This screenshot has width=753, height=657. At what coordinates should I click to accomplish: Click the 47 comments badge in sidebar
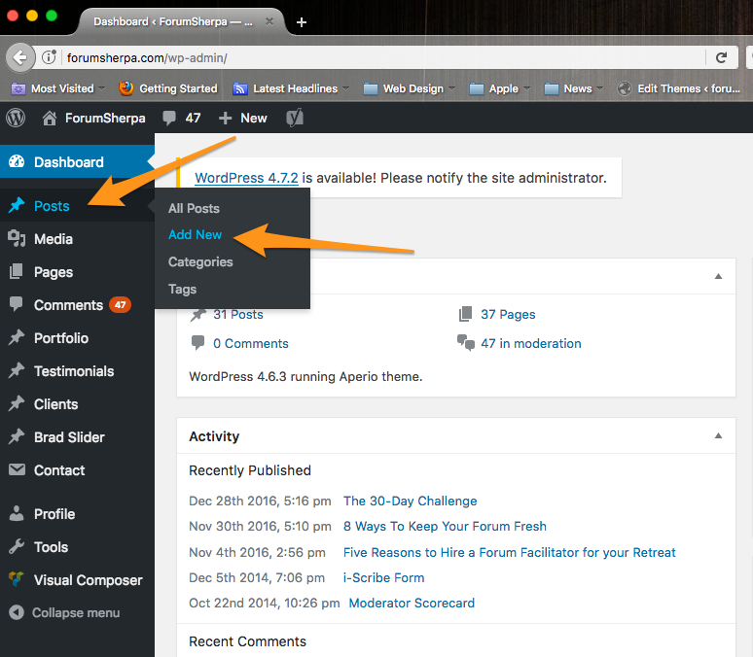(x=120, y=305)
